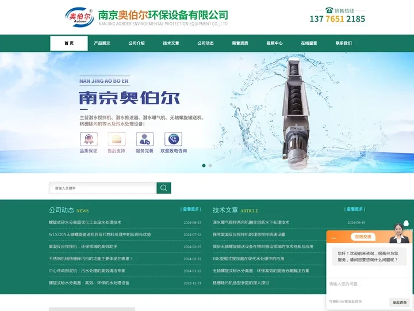
Task: Open article 中心传动刮泥机：污水处理的高效清洁专家
Action: click(87, 271)
